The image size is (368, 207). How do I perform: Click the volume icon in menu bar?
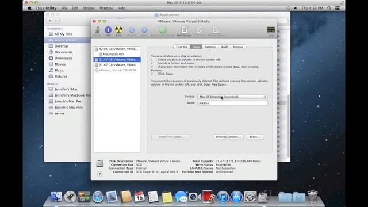(296, 8)
